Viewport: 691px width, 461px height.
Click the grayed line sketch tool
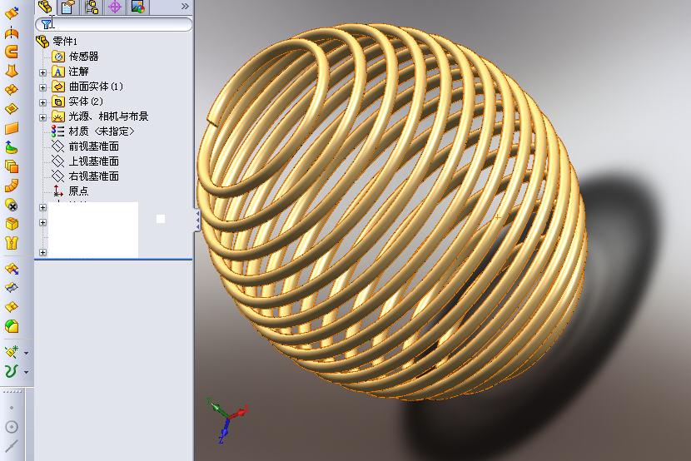pyautogui.click(x=12, y=445)
